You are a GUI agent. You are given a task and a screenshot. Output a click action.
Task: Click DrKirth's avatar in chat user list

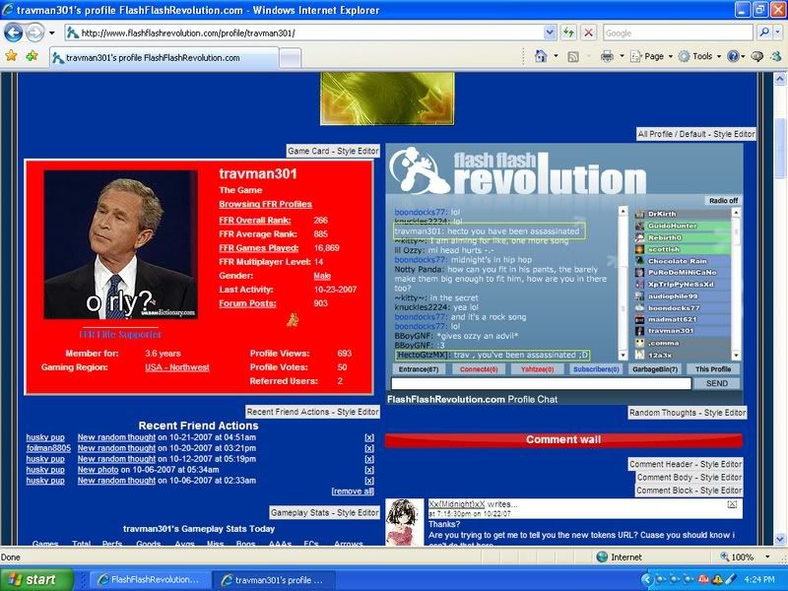pyautogui.click(x=639, y=214)
